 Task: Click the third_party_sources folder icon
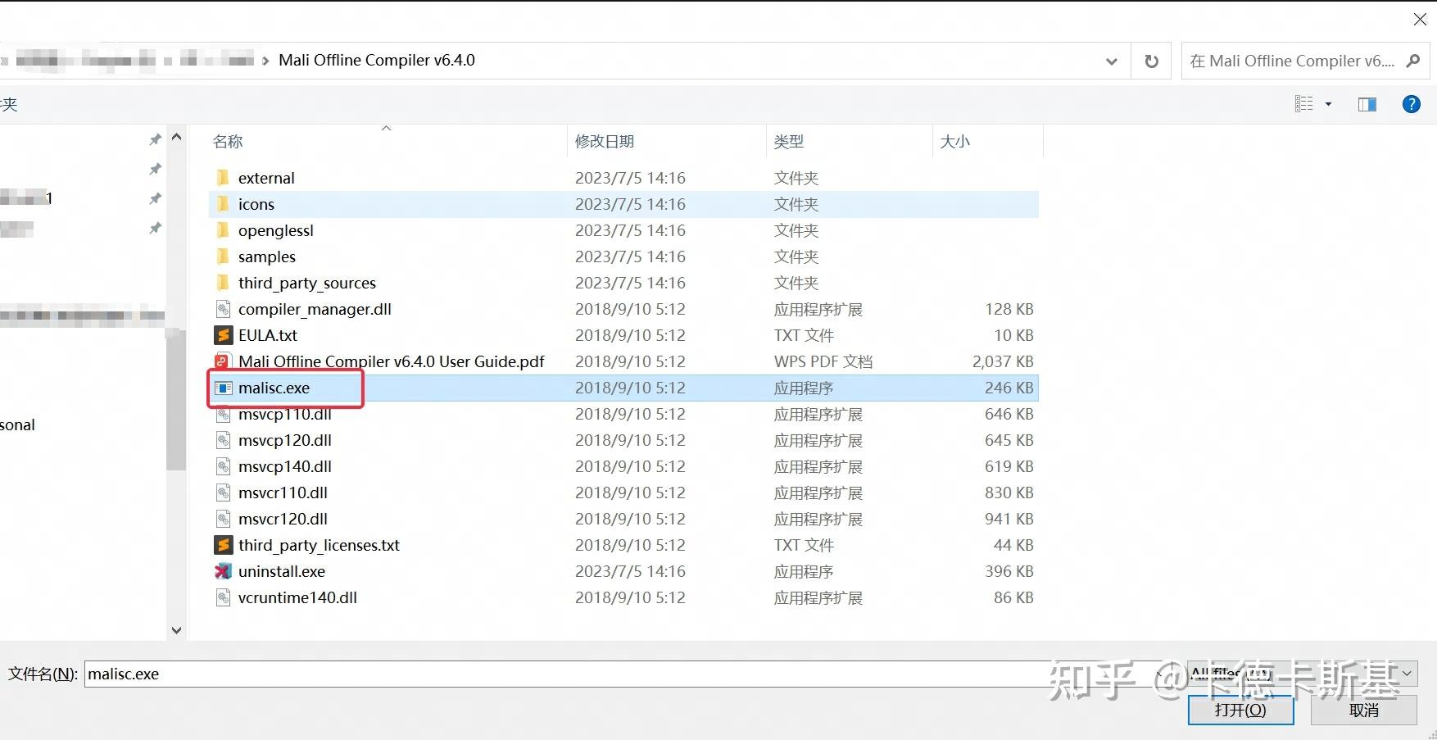(x=223, y=283)
